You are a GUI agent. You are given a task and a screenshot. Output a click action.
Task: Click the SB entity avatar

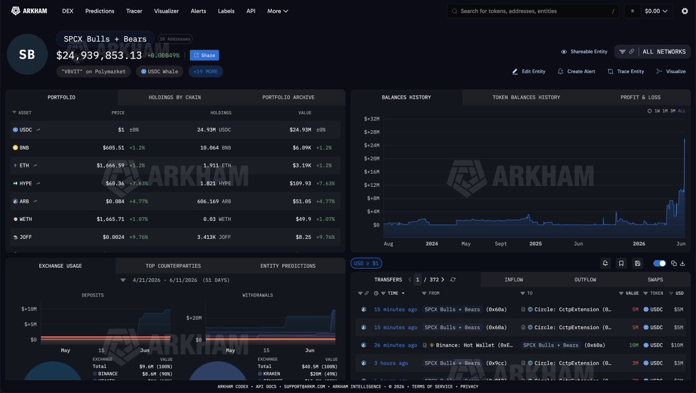(27, 54)
